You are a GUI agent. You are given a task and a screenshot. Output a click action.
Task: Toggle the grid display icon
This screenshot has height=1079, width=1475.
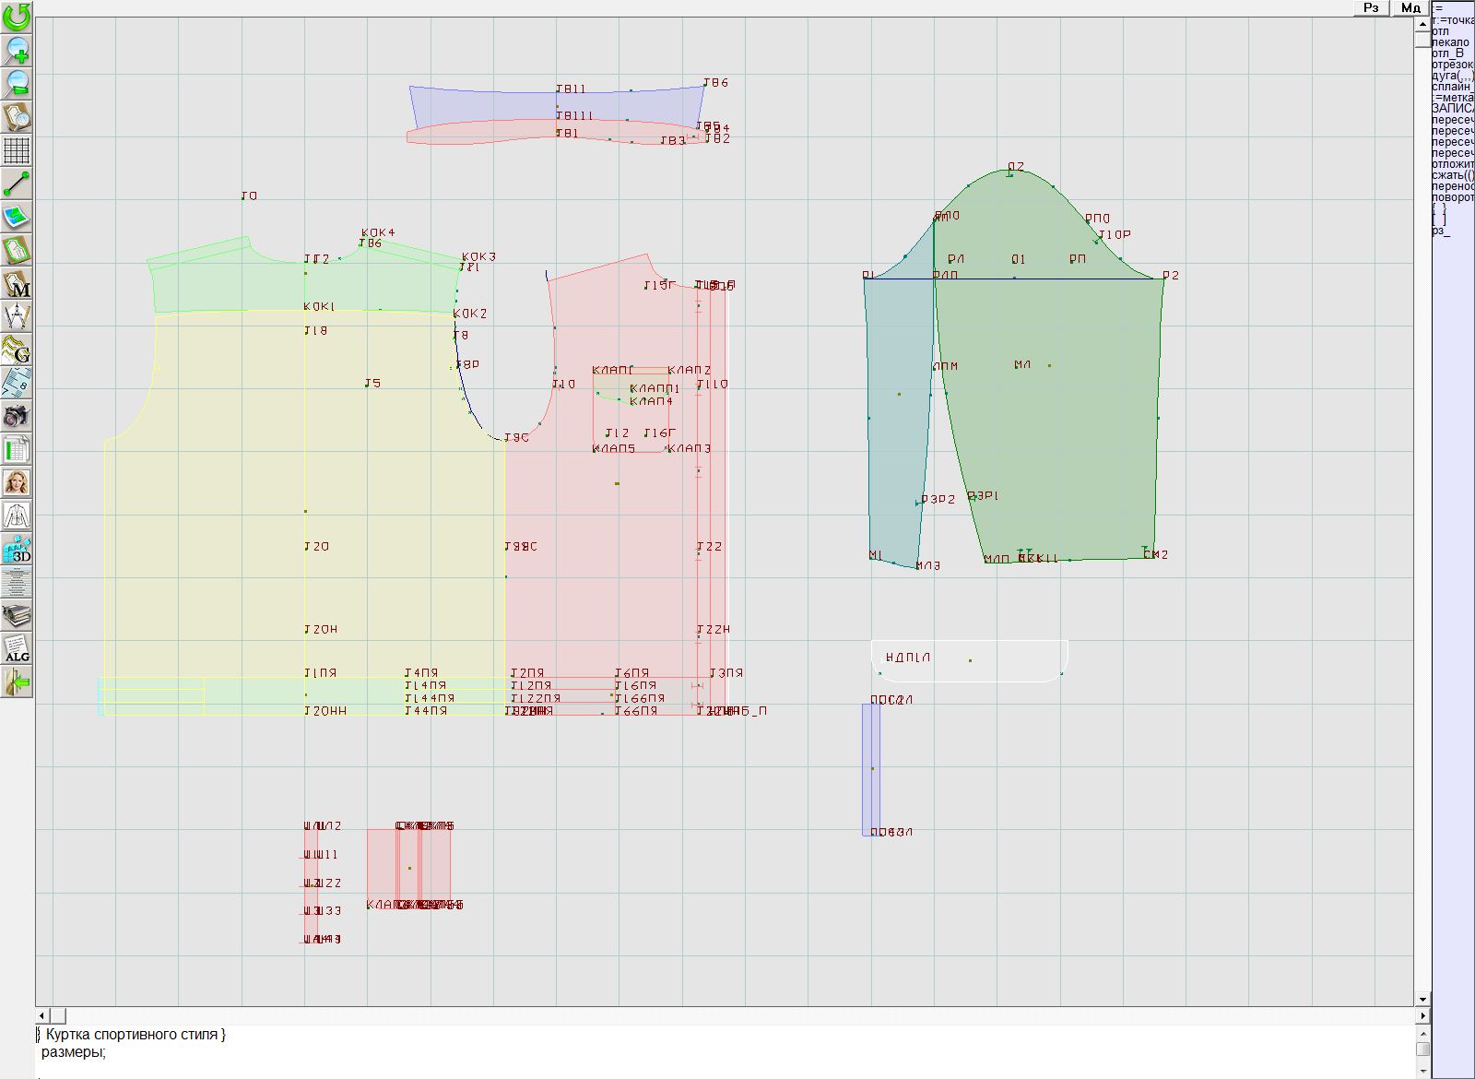17,150
